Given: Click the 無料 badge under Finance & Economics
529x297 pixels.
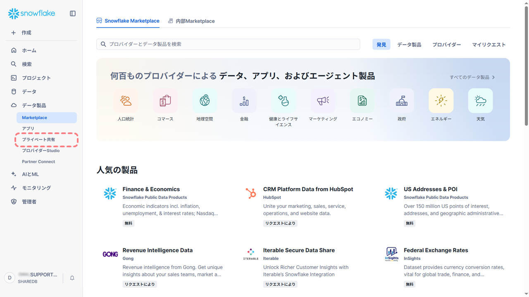Looking at the screenshot, I should (x=129, y=223).
